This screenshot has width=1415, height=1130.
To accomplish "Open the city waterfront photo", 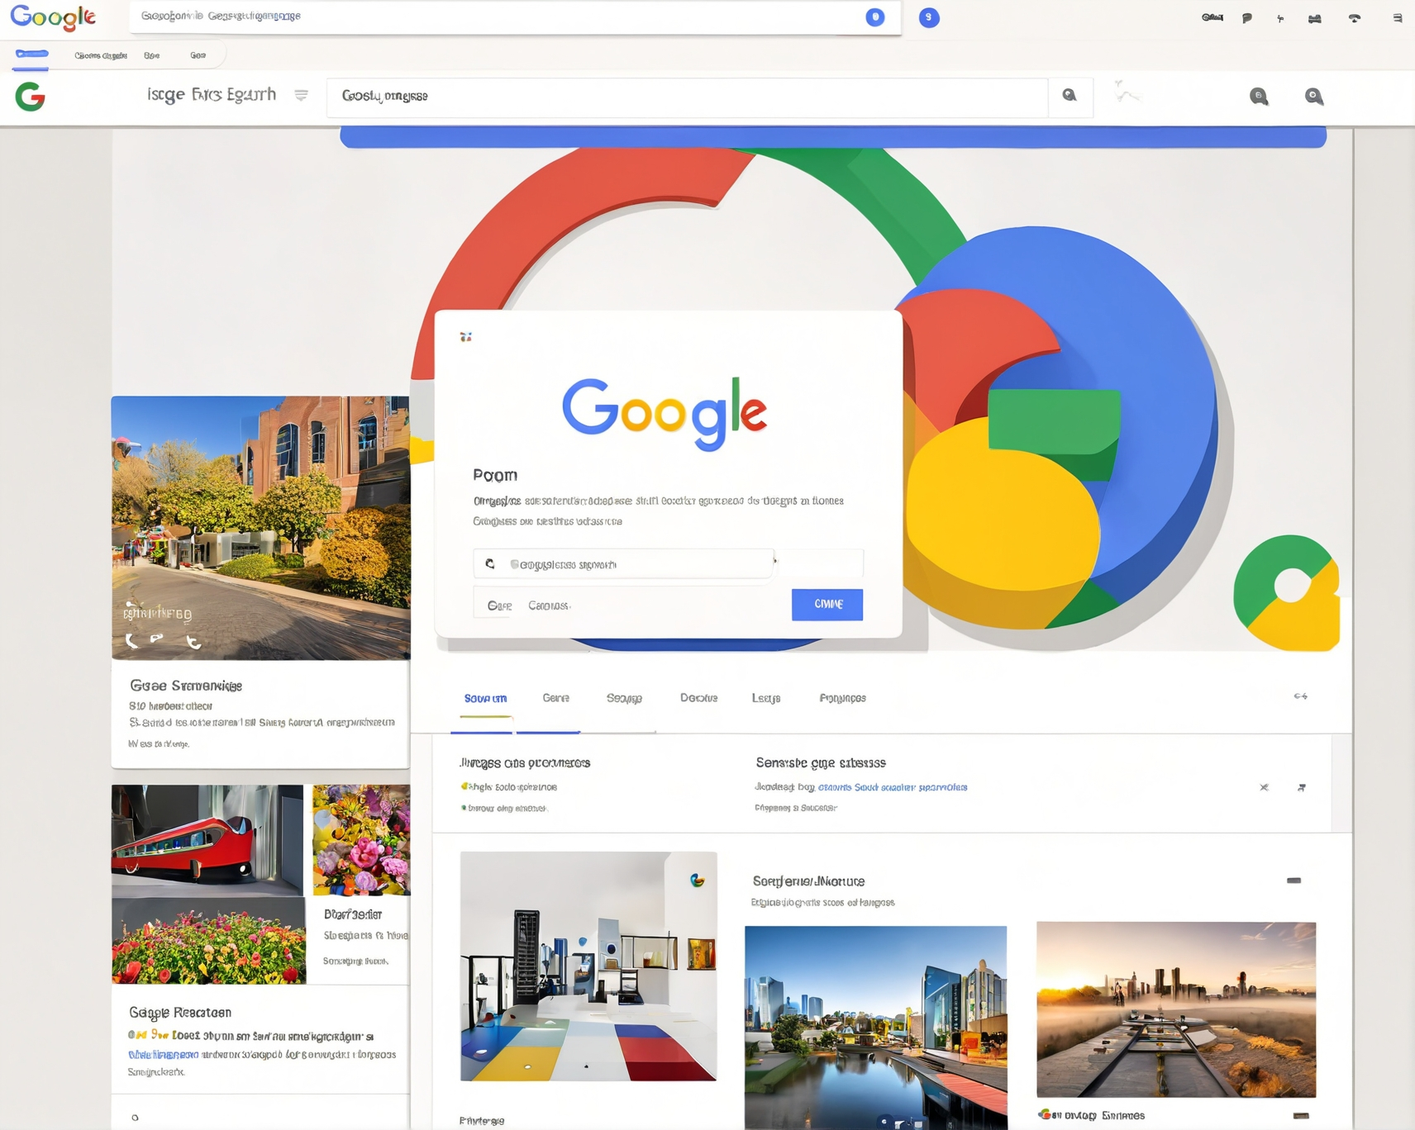I will coord(876,1028).
